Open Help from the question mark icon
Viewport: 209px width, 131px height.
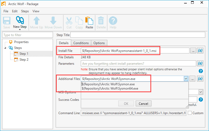pos(113,21)
